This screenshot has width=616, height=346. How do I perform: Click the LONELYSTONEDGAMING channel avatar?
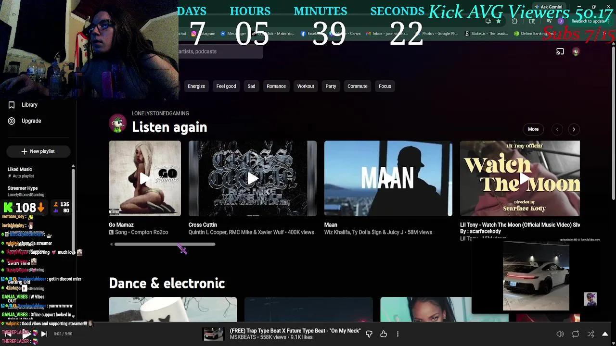click(118, 123)
